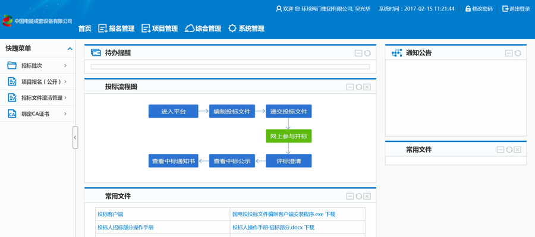535x237 pixels.
Task: Open the 报名管理 menu
Action: (117, 29)
